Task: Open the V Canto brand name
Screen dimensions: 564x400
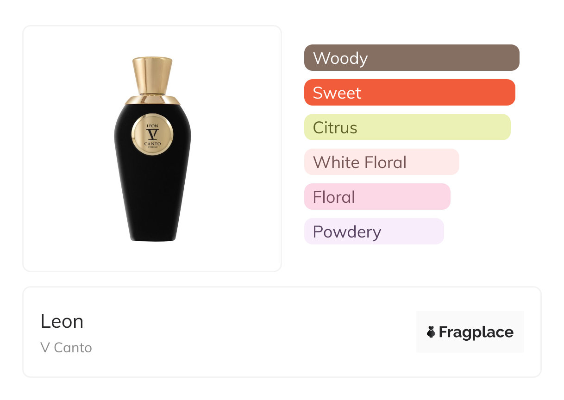Action: (x=66, y=348)
